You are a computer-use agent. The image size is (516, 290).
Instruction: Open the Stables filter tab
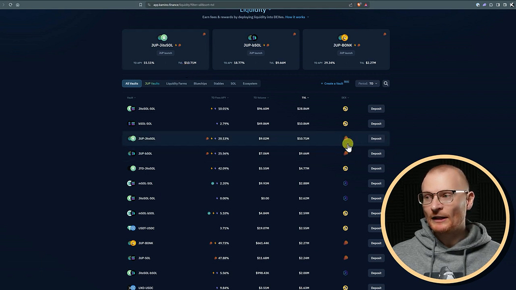pyautogui.click(x=219, y=83)
